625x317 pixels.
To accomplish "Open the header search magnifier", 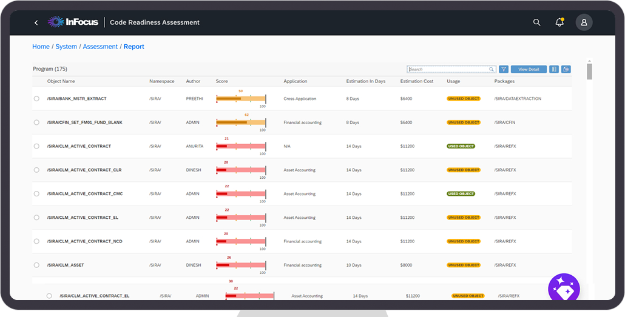I will click(536, 22).
